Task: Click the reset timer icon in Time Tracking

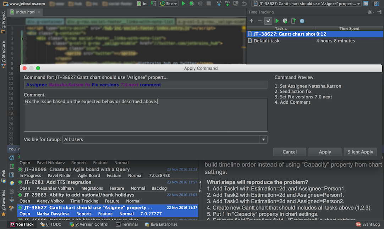Action: click(x=285, y=21)
